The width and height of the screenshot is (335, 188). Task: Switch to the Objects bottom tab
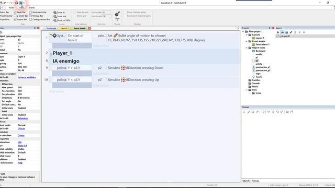[x=246, y=181]
